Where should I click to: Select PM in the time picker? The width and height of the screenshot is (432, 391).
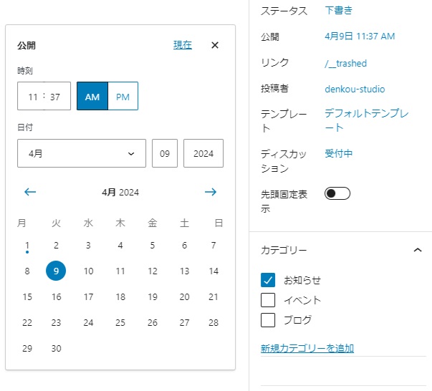click(123, 97)
